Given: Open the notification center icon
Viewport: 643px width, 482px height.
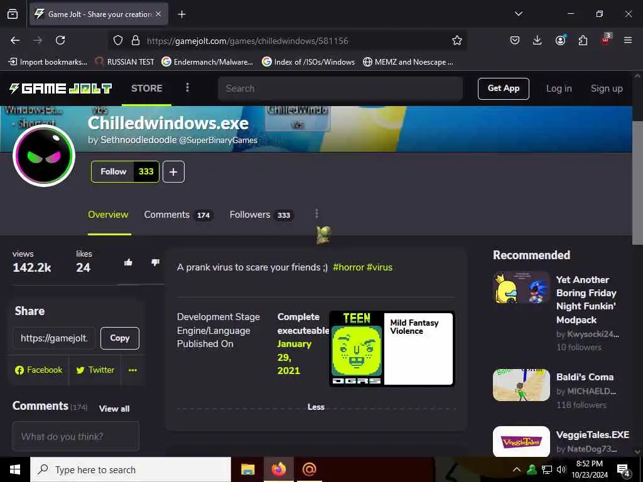Looking at the screenshot, I should click(x=624, y=470).
